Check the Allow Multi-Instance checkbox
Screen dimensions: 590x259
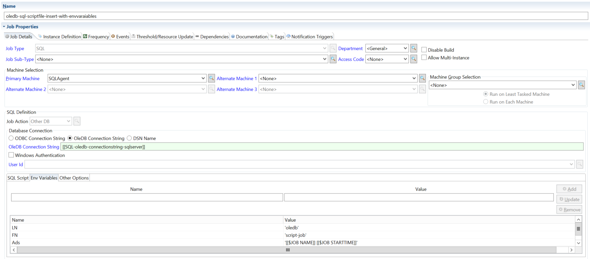click(424, 58)
